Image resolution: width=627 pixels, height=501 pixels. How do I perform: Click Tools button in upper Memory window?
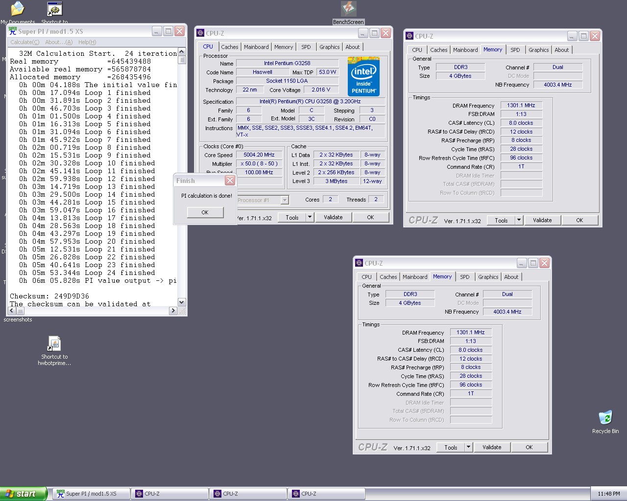pyautogui.click(x=501, y=221)
